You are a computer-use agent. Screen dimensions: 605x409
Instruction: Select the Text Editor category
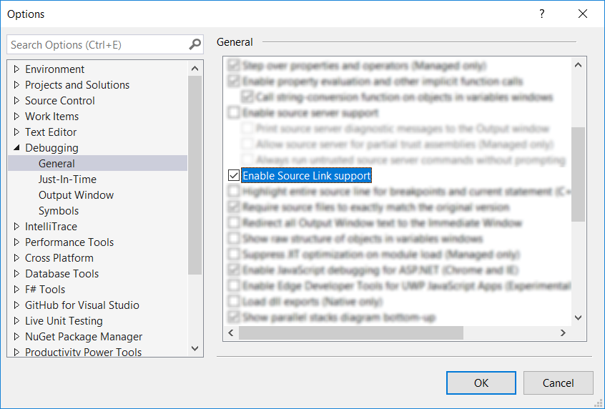tap(51, 132)
